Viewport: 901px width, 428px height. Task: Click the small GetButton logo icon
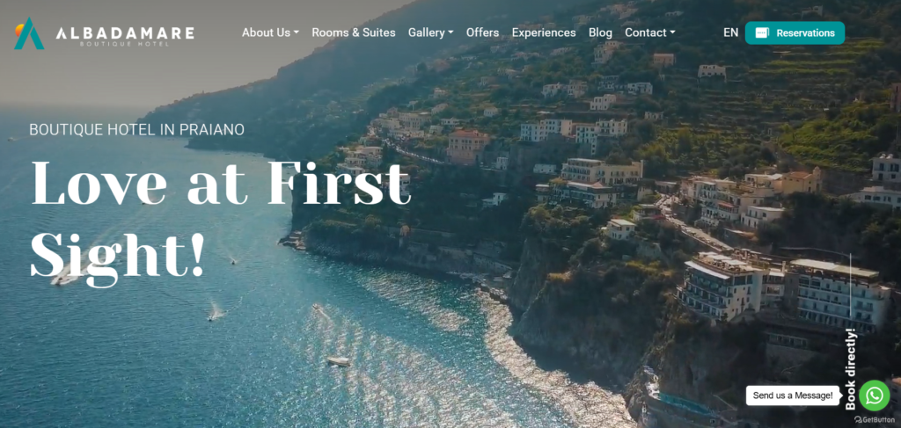(x=858, y=419)
